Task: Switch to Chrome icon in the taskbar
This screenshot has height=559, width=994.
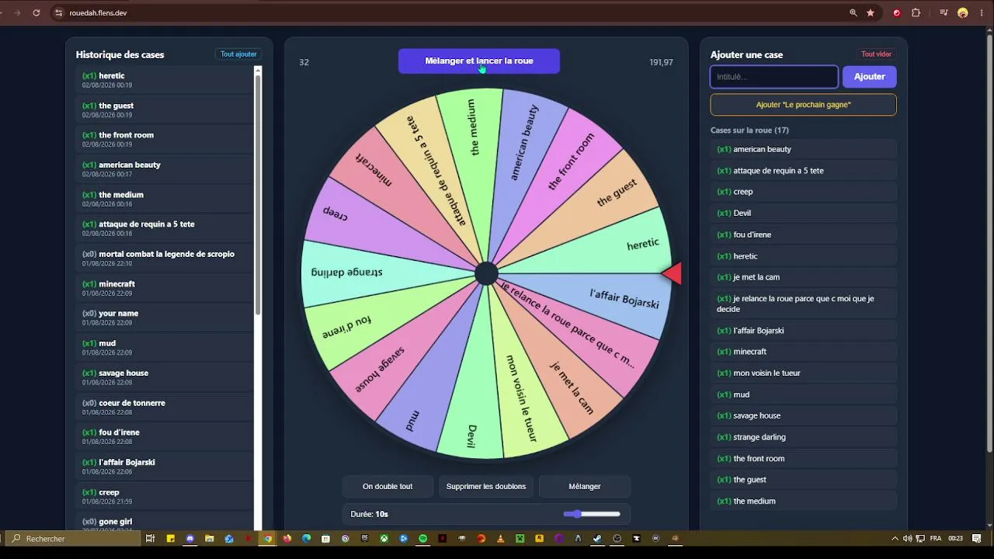Action: [268, 538]
